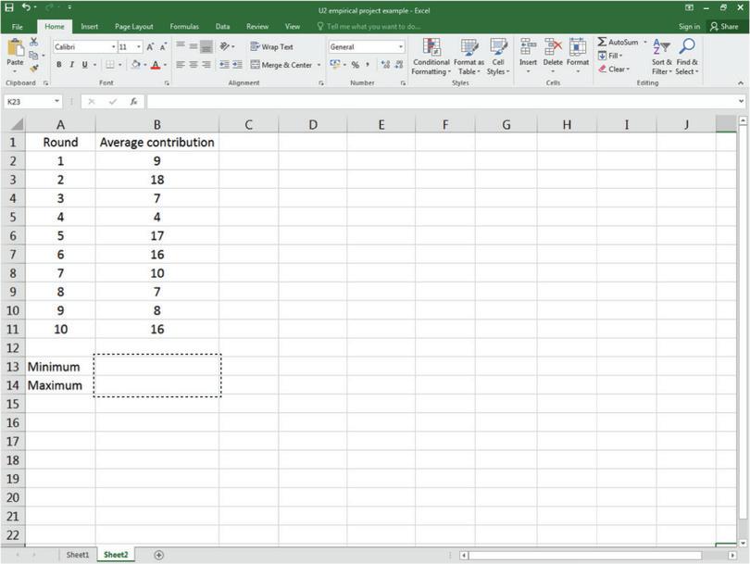Image resolution: width=750 pixels, height=564 pixels.
Task: Increase decimal places
Action: coord(385,65)
